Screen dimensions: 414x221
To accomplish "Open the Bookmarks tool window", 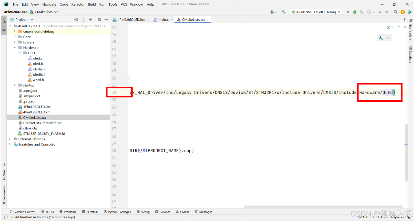I will [x=4, y=195].
